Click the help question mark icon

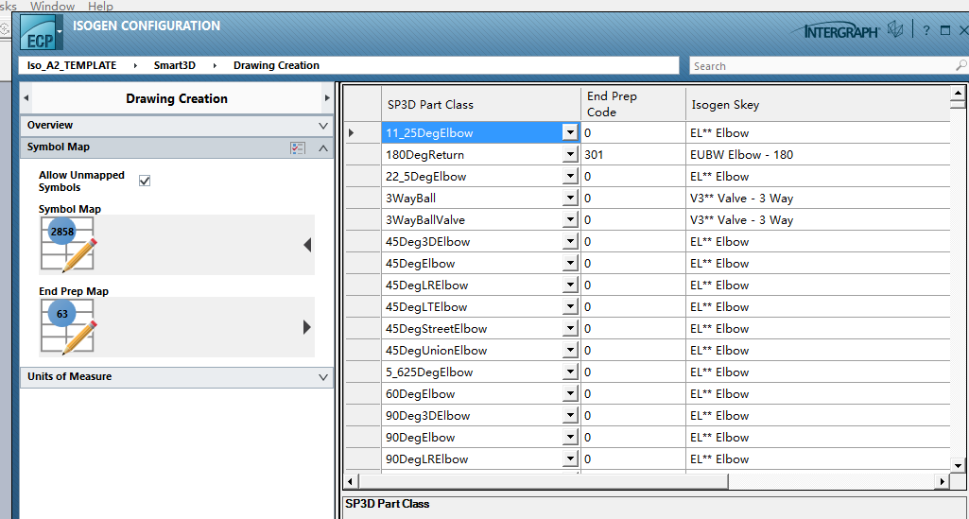926,31
